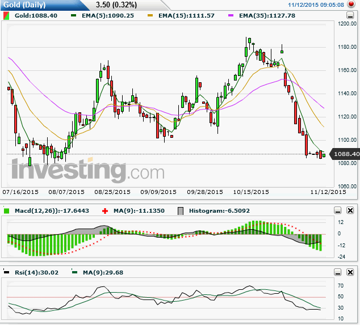360x325 pixels.
Task: Click the 3.50 (0.32%) price change text
Action: click(x=116, y=5)
